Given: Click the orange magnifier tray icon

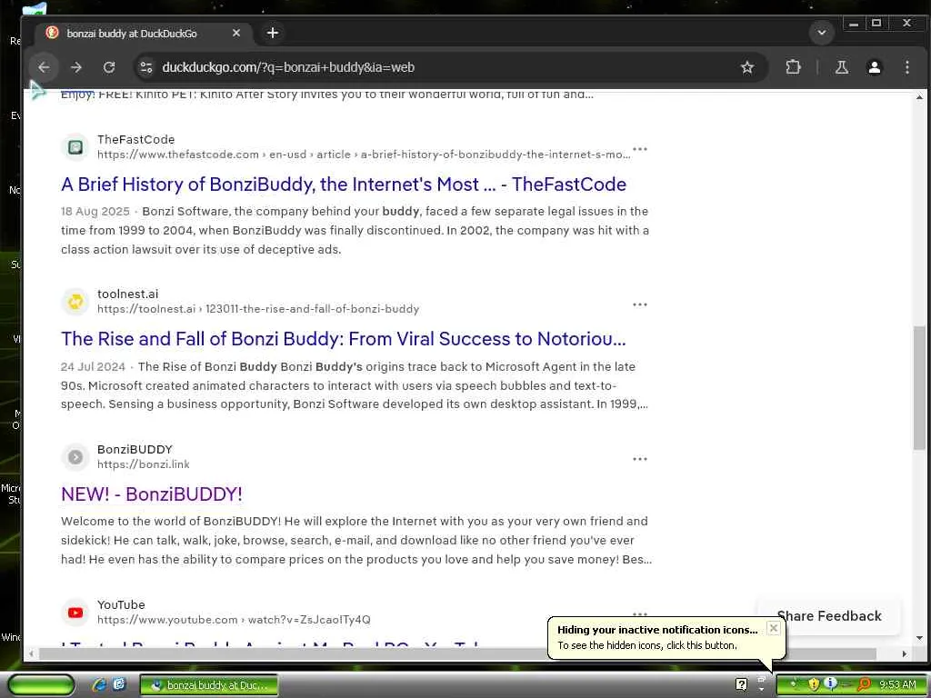Looking at the screenshot, I should (x=864, y=684).
